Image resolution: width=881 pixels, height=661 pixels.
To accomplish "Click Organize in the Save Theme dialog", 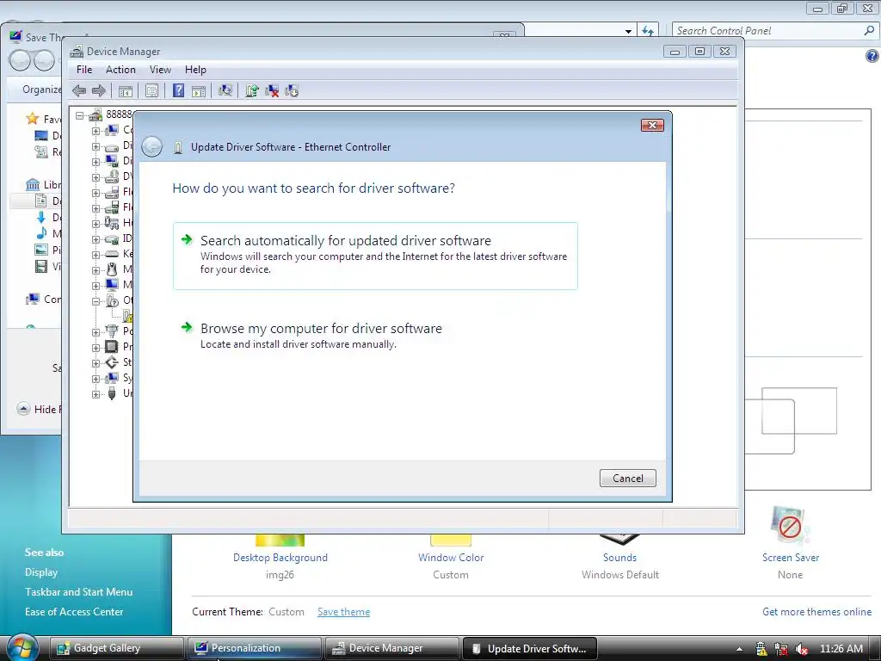I will pyautogui.click(x=41, y=90).
